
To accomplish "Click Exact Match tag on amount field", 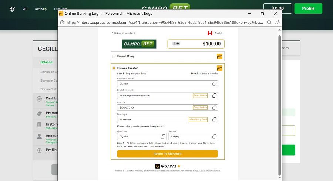I will click(x=200, y=107).
